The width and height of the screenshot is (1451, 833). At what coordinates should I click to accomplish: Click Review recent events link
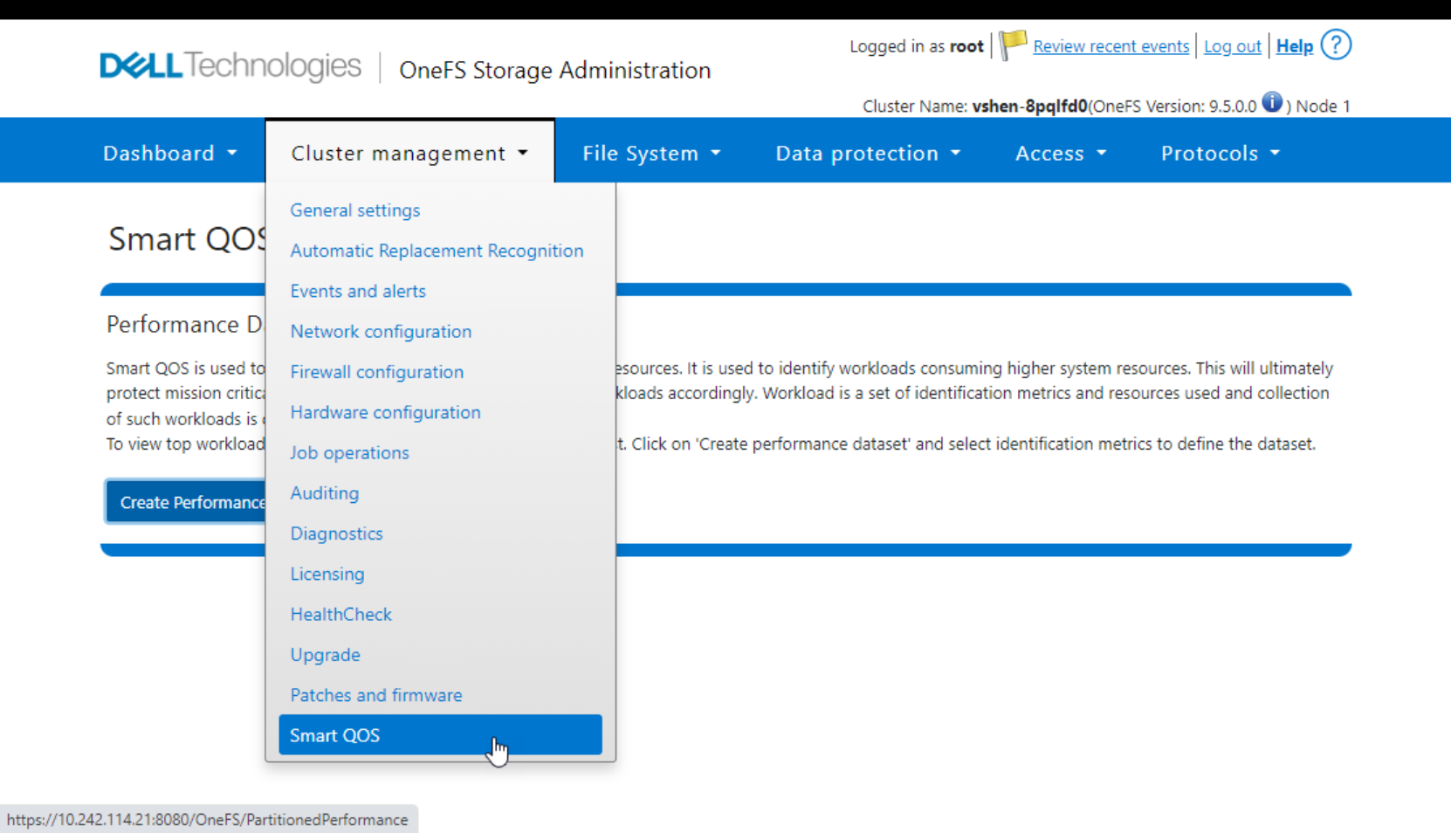[x=1111, y=46]
